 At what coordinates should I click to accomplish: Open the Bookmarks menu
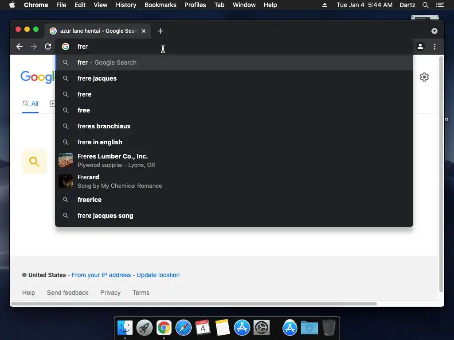pos(160,5)
